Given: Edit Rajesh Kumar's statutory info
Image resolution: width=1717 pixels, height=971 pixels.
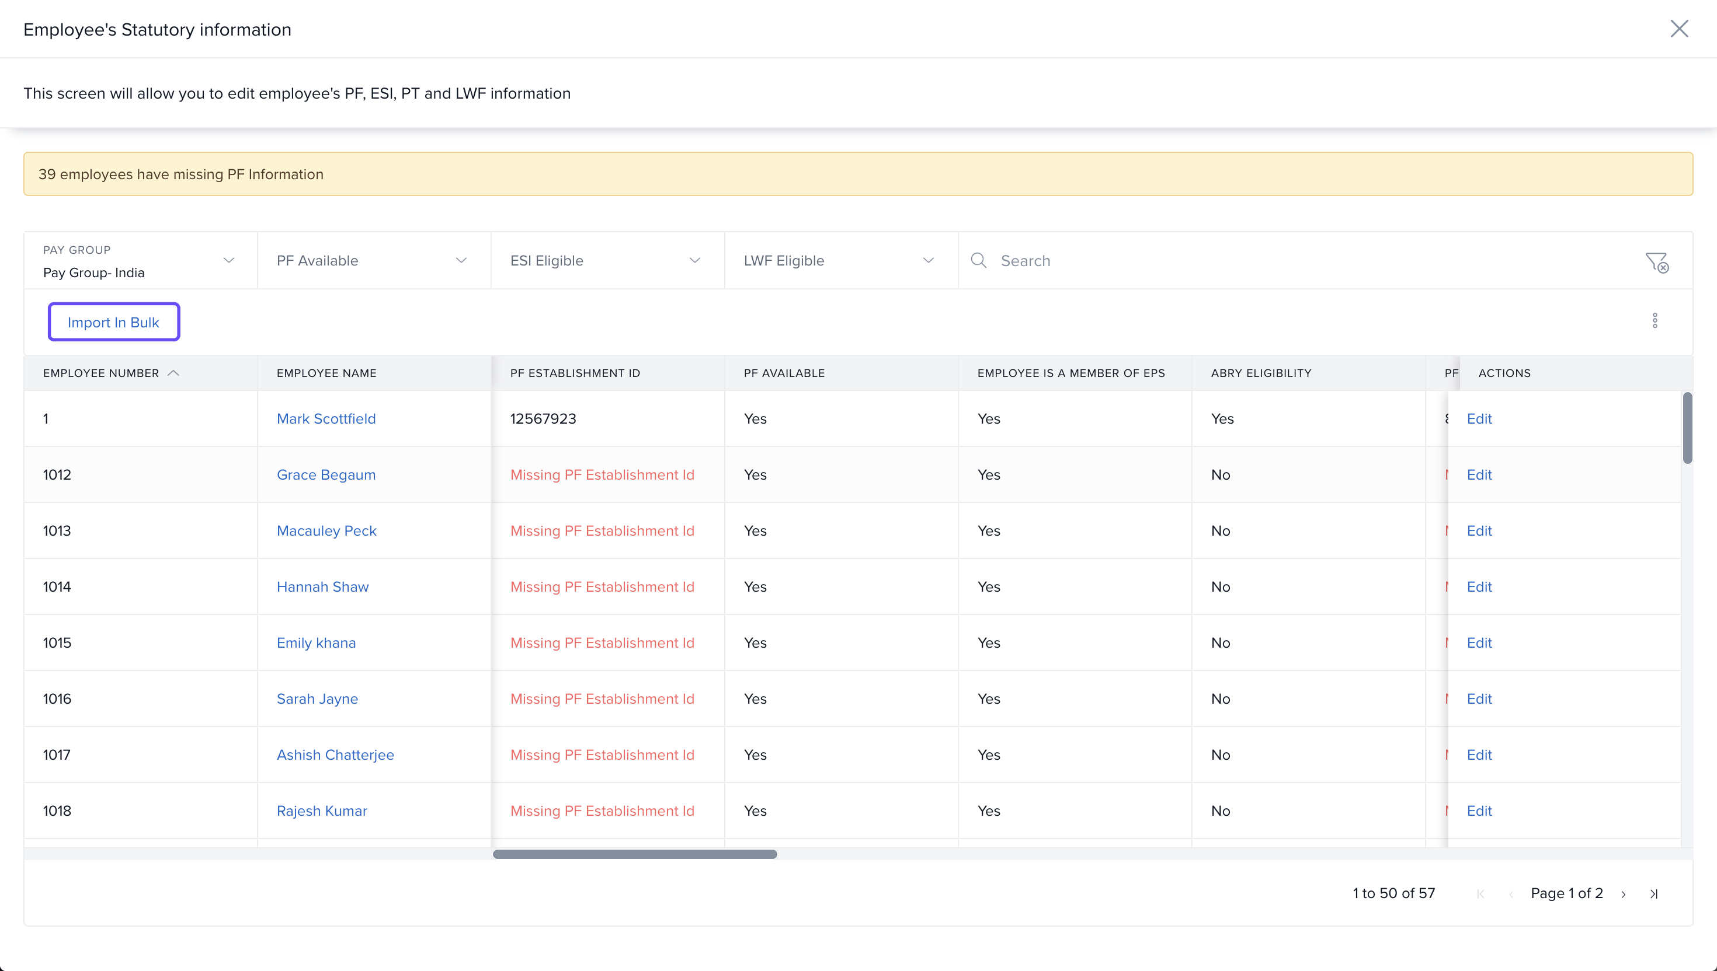Looking at the screenshot, I should click(x=1479, y=811).
